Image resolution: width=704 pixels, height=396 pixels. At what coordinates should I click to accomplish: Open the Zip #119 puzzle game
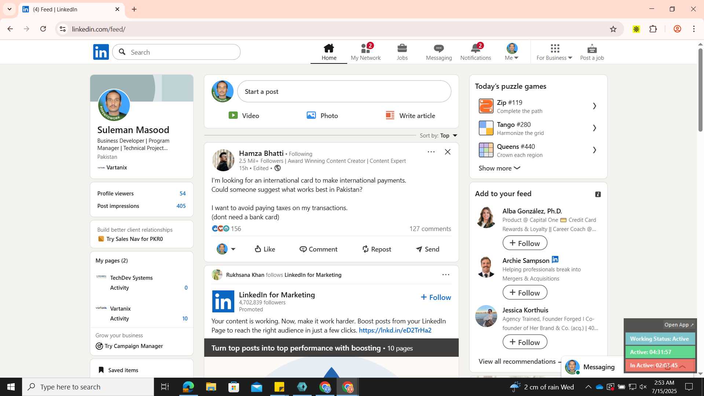click(x=538, y=106)
